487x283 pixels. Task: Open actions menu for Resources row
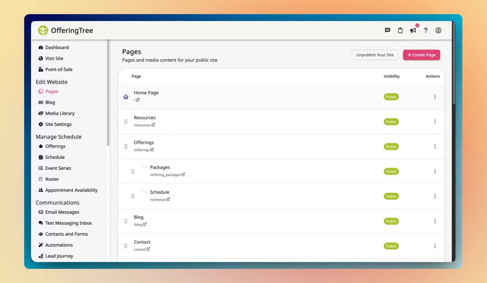[x=435, y=122]
